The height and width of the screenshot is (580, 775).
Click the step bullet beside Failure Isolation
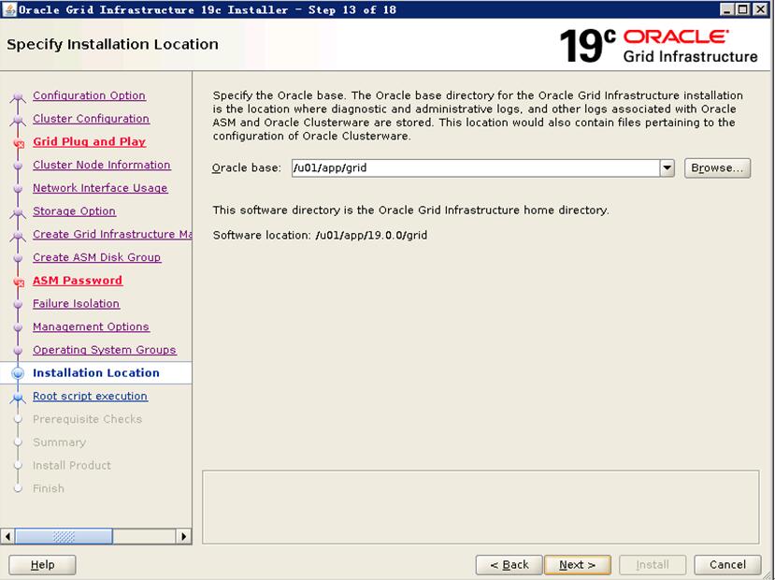(x=18, y=305)
